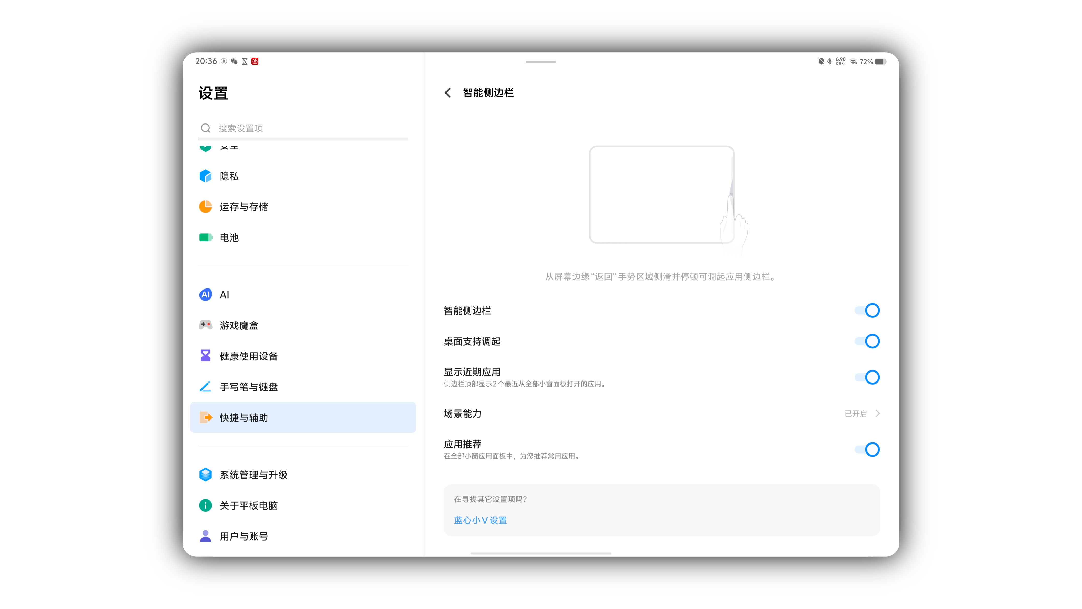Click the 隐私 cube icon

point(205,176)
